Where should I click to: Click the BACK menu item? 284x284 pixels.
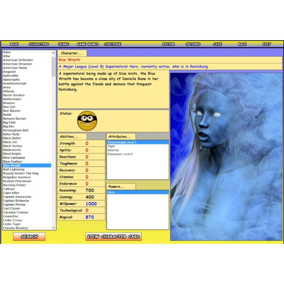242,44
